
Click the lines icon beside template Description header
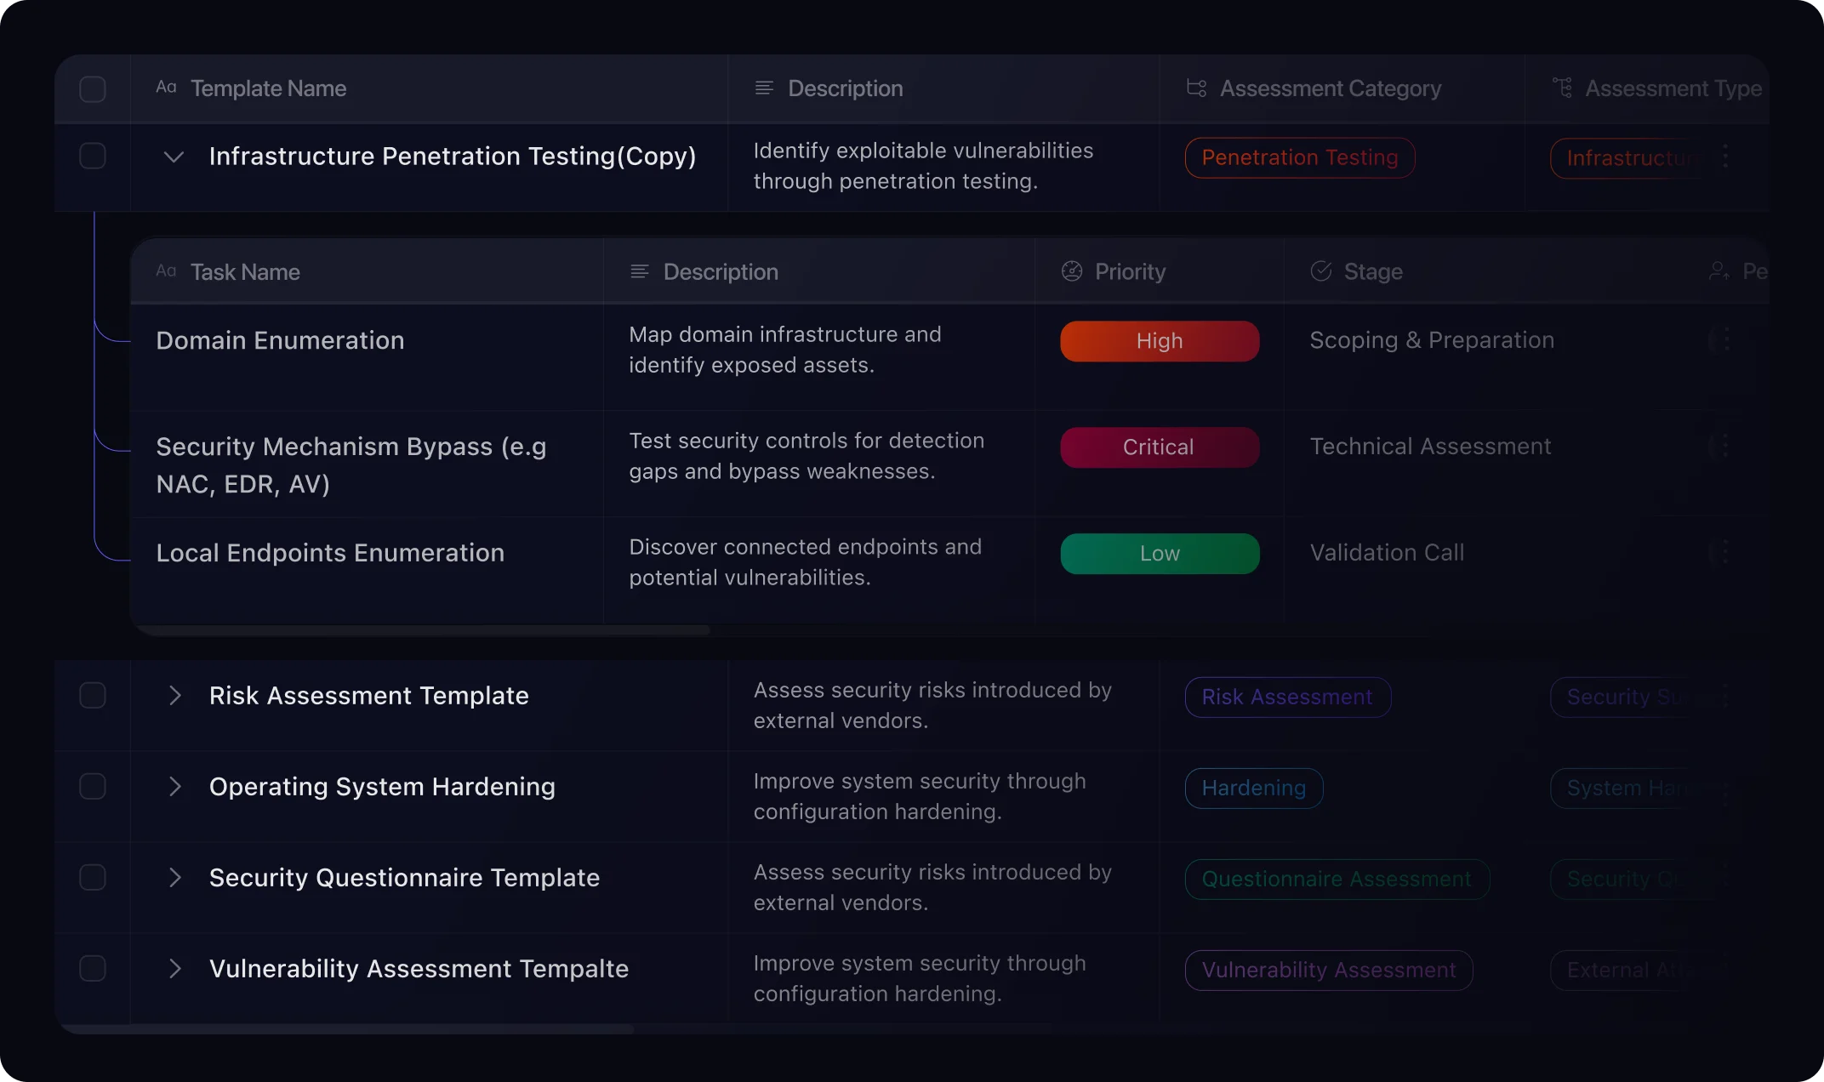click(764, 88)
